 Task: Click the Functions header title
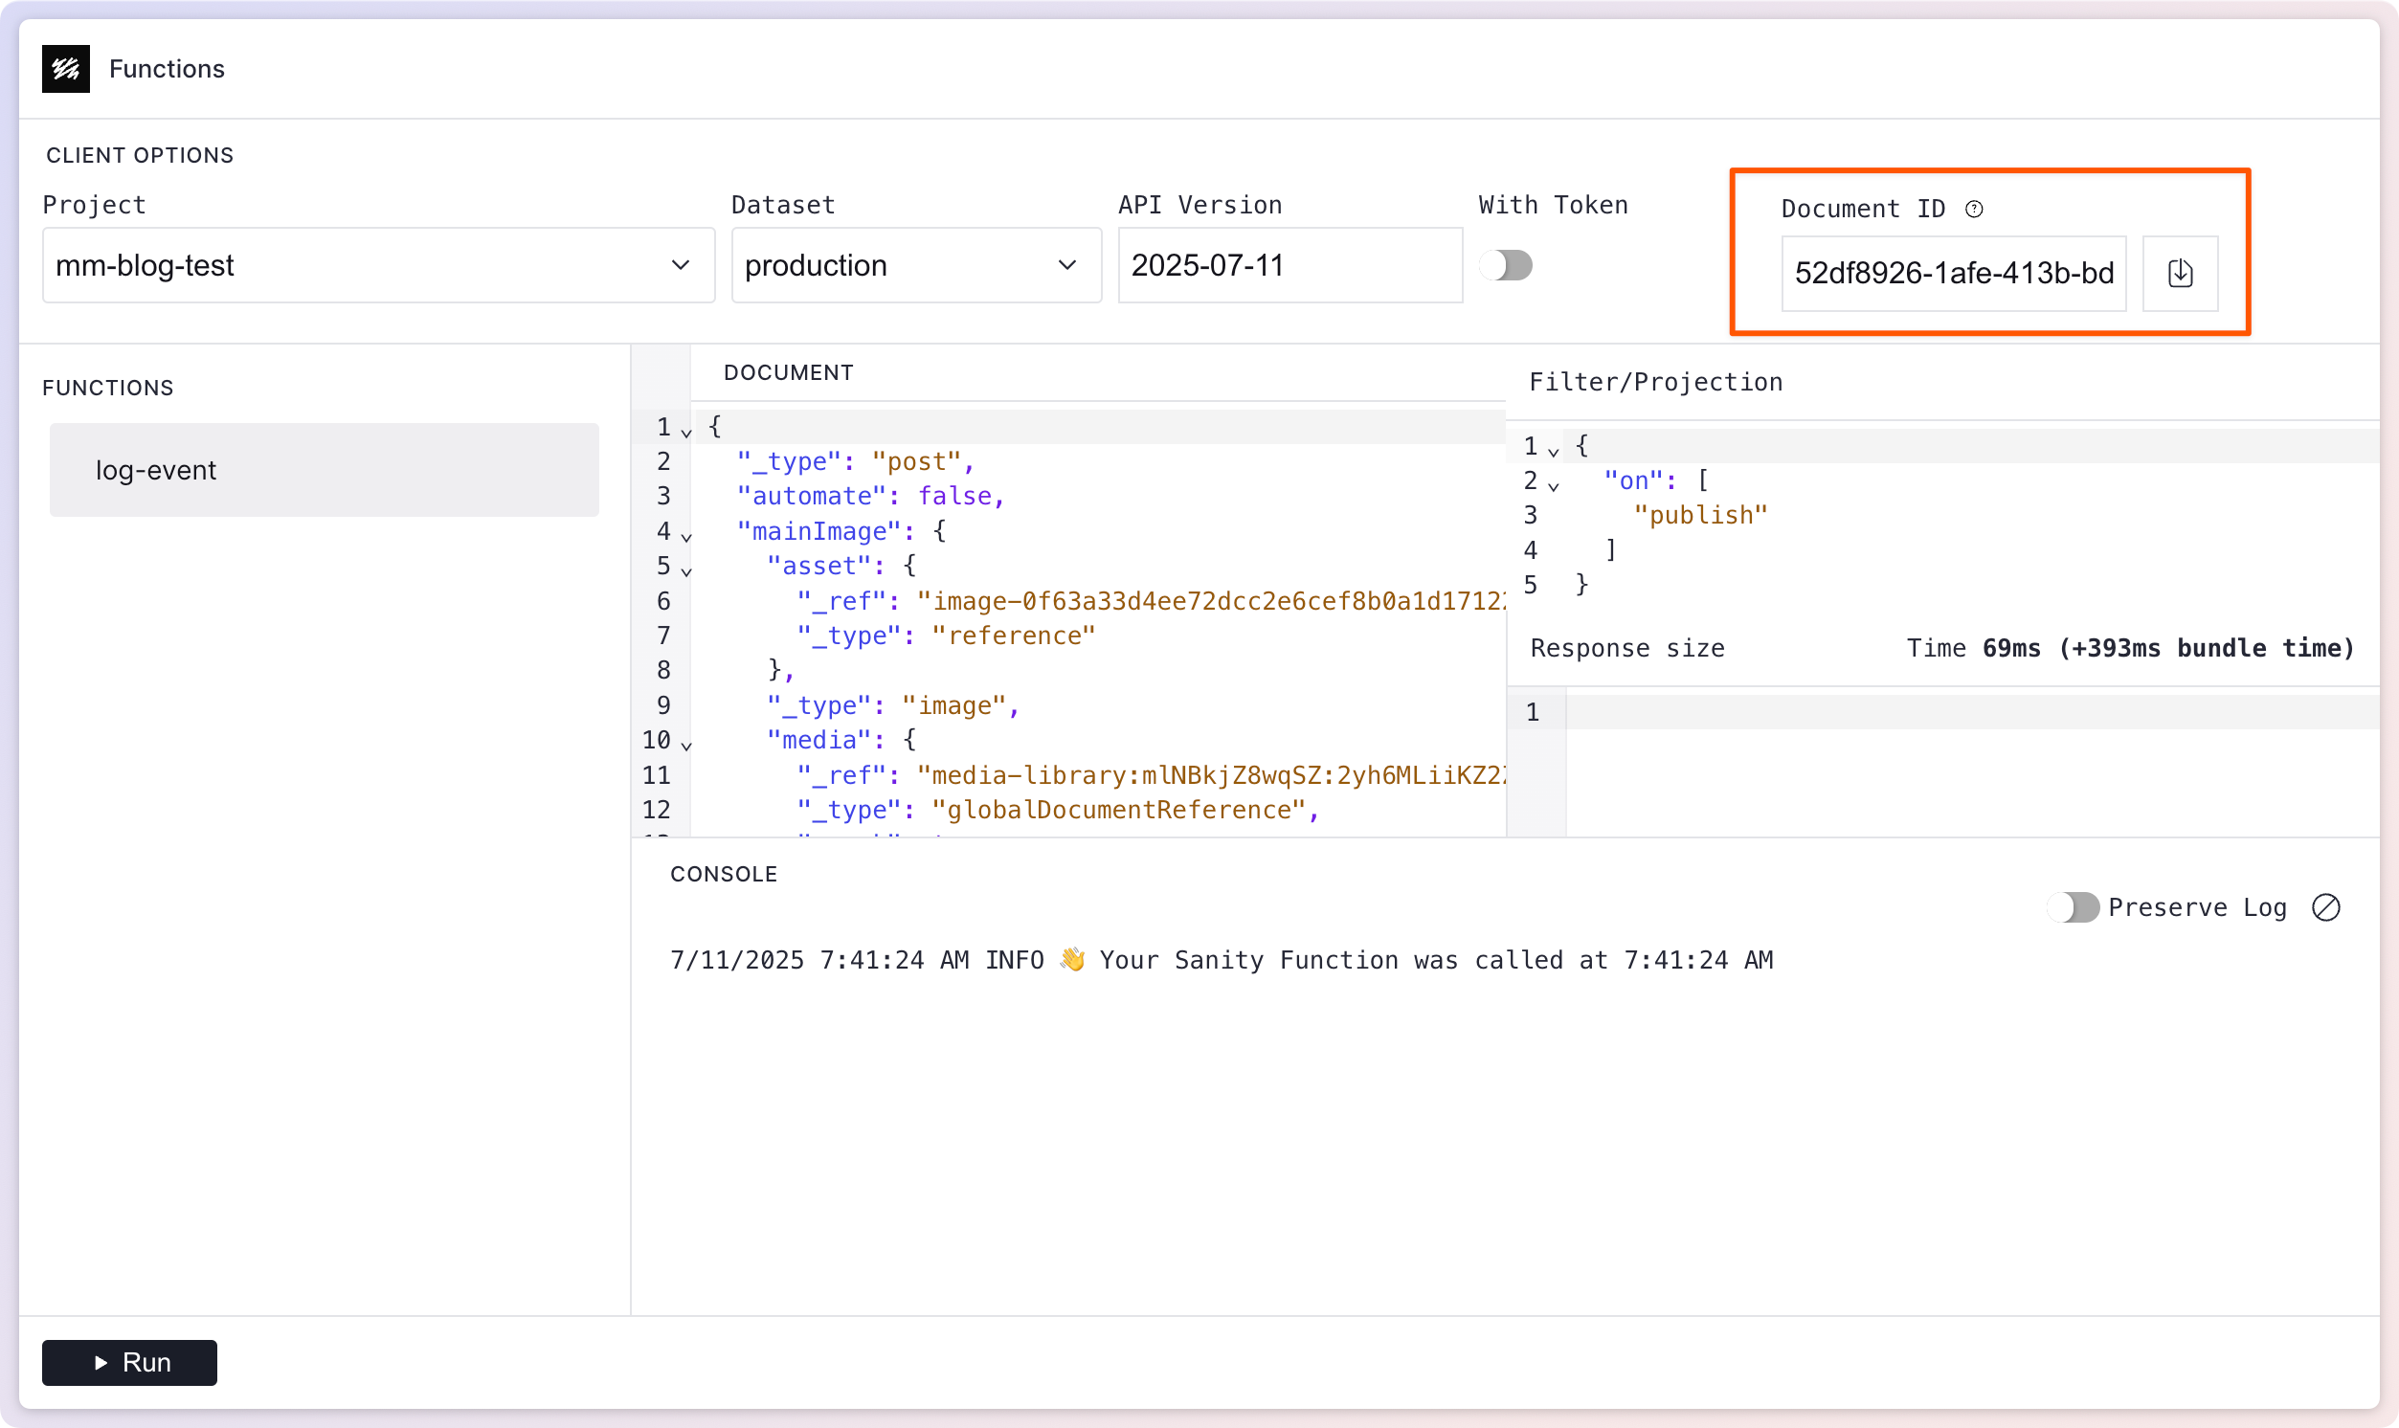[x=167, y=68]
